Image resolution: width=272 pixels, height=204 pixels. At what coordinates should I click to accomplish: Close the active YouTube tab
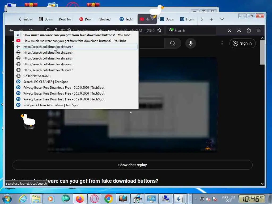(x=152, y=19)
